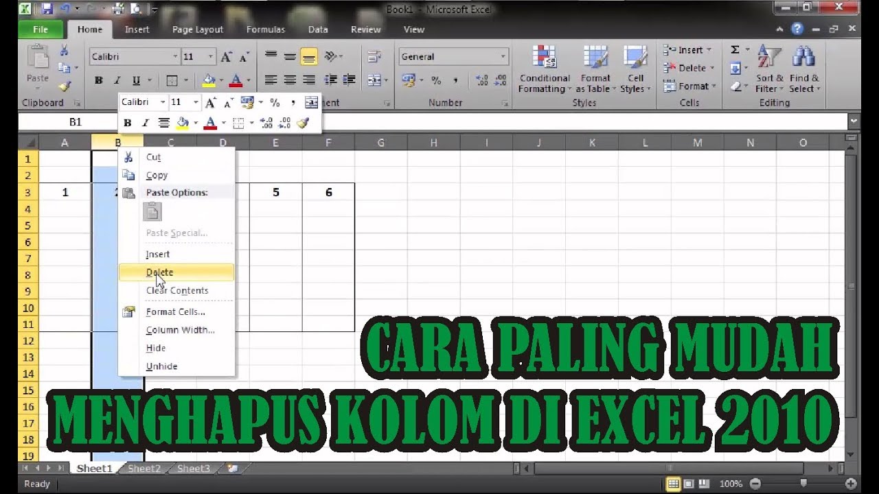Open the Sheet3 worksheet tab

(x=194, y=469)
